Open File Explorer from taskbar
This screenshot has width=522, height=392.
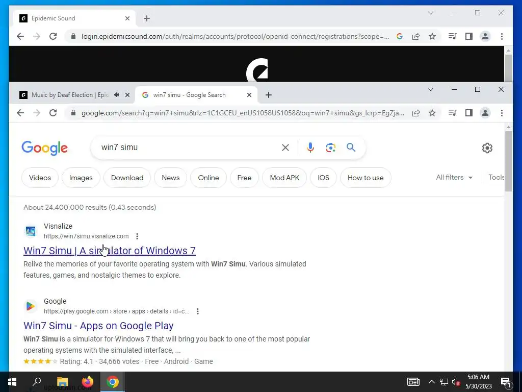[62, 382]
